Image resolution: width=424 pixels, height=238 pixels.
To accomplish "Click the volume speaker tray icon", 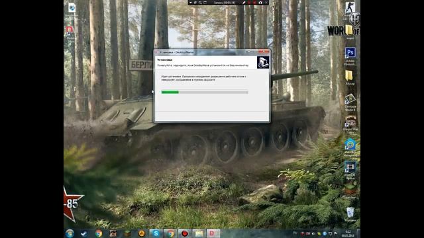I will click(x=313, y=233).
